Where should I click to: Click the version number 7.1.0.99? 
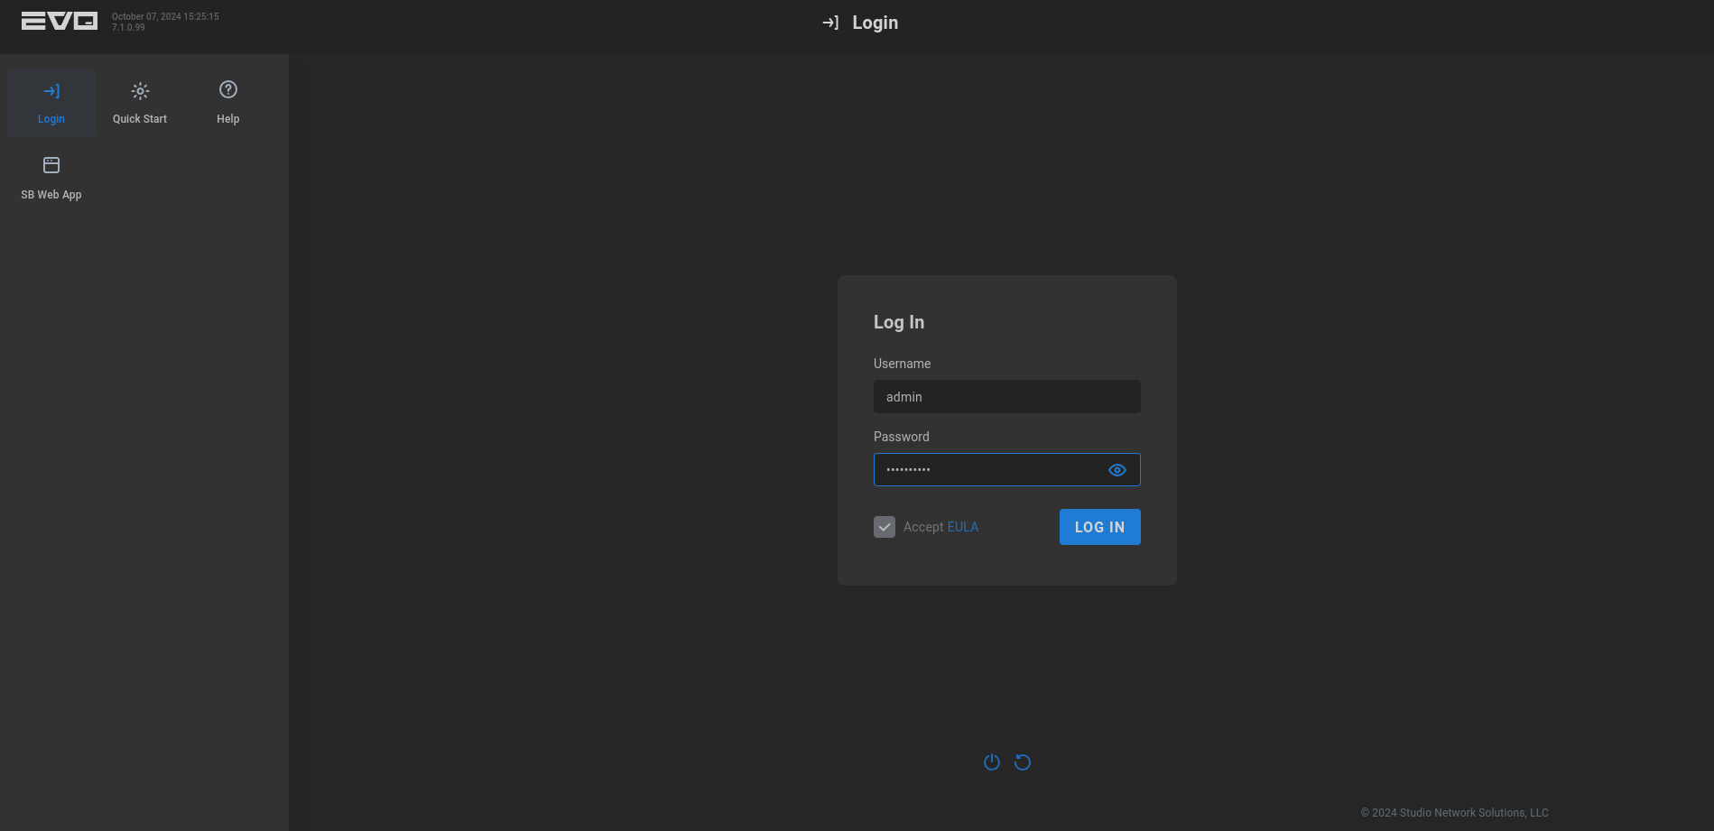128,28
